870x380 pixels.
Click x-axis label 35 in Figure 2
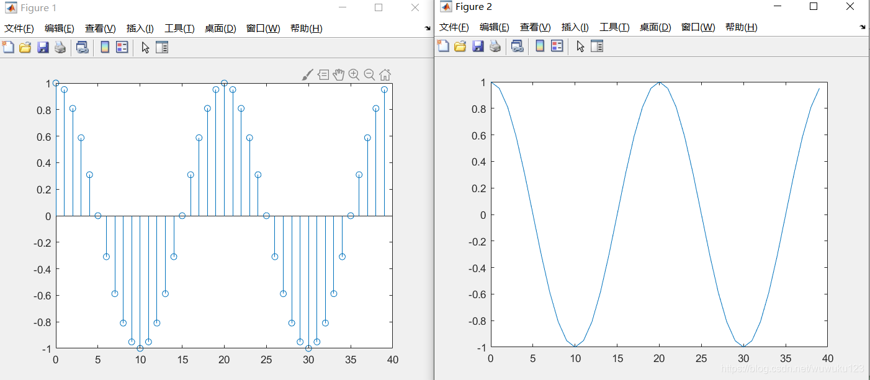point(786,358)
